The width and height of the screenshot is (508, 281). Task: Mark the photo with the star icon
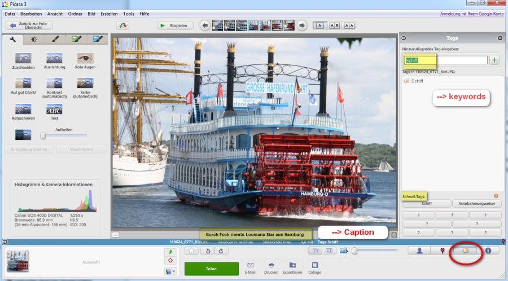coord(191,251)
